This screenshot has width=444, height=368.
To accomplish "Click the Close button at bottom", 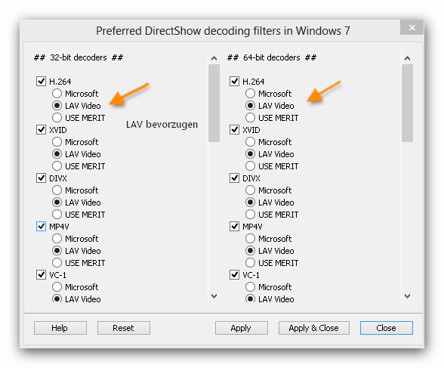I will tap(387, 328).
